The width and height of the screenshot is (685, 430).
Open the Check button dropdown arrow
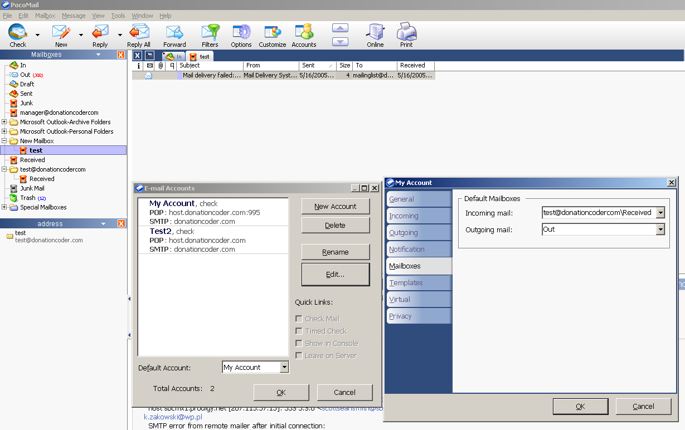tap(38, 35)
